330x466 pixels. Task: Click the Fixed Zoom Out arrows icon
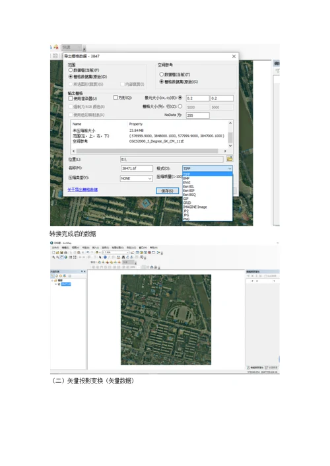click(x=75, y=257)
